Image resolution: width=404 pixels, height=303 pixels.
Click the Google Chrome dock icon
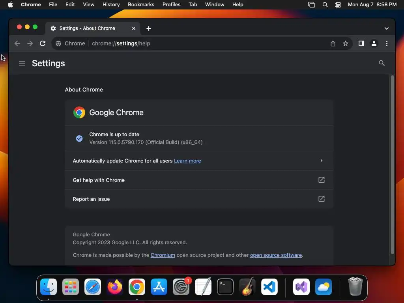[x=137, y=286]
